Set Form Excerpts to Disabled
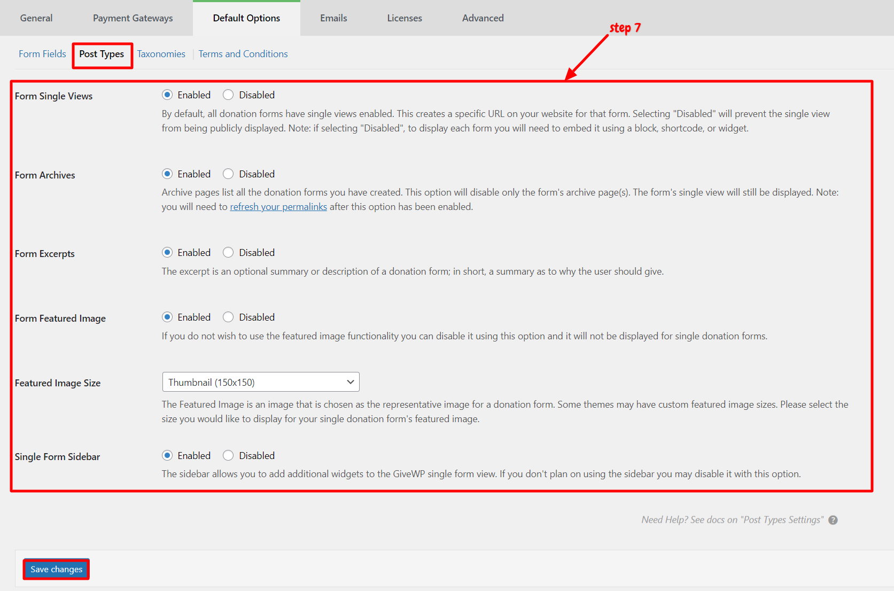Viewport: 894px width, 591px height. click(228, 253)
